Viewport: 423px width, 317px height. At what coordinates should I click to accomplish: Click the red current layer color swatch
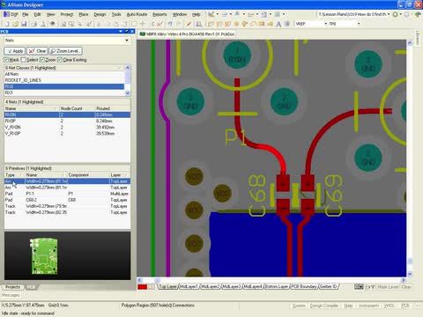142,287
